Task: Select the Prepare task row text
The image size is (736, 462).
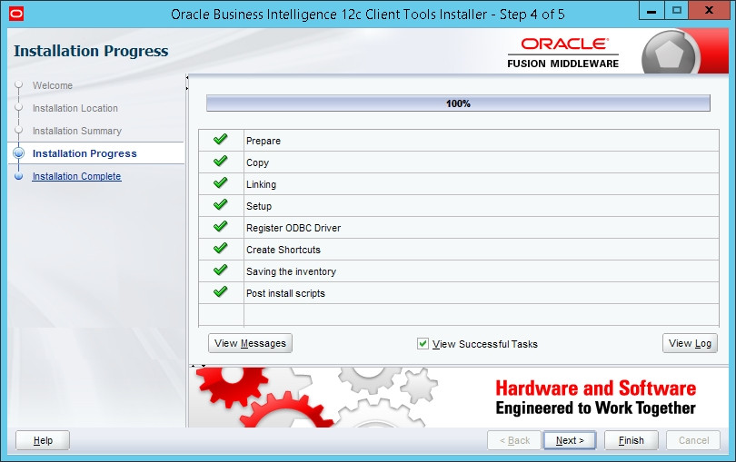Action: tap(264, 141)
